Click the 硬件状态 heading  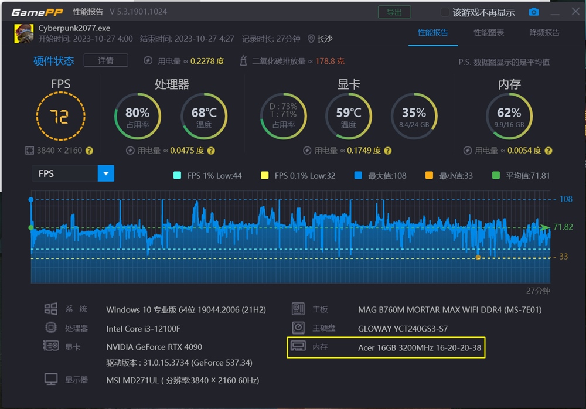click(53, 61)
